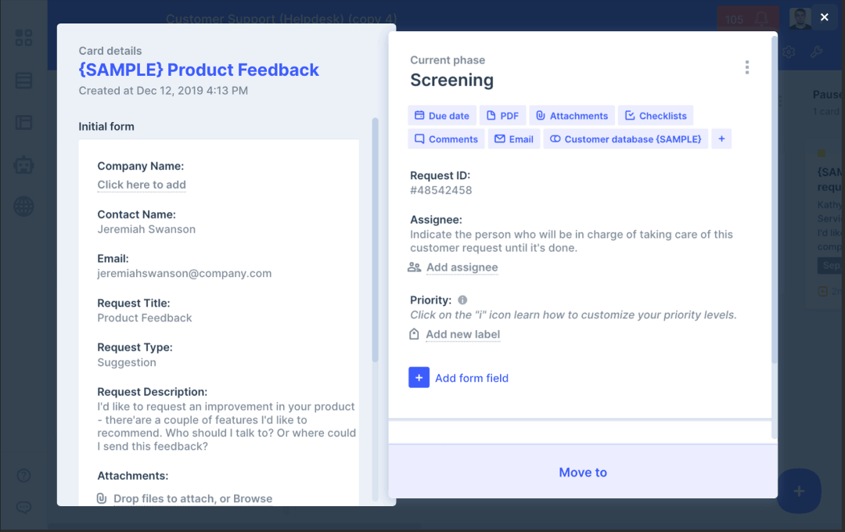Screen dimensions: 845x532
Task: Click the Move to button
Action: (583, 473)
